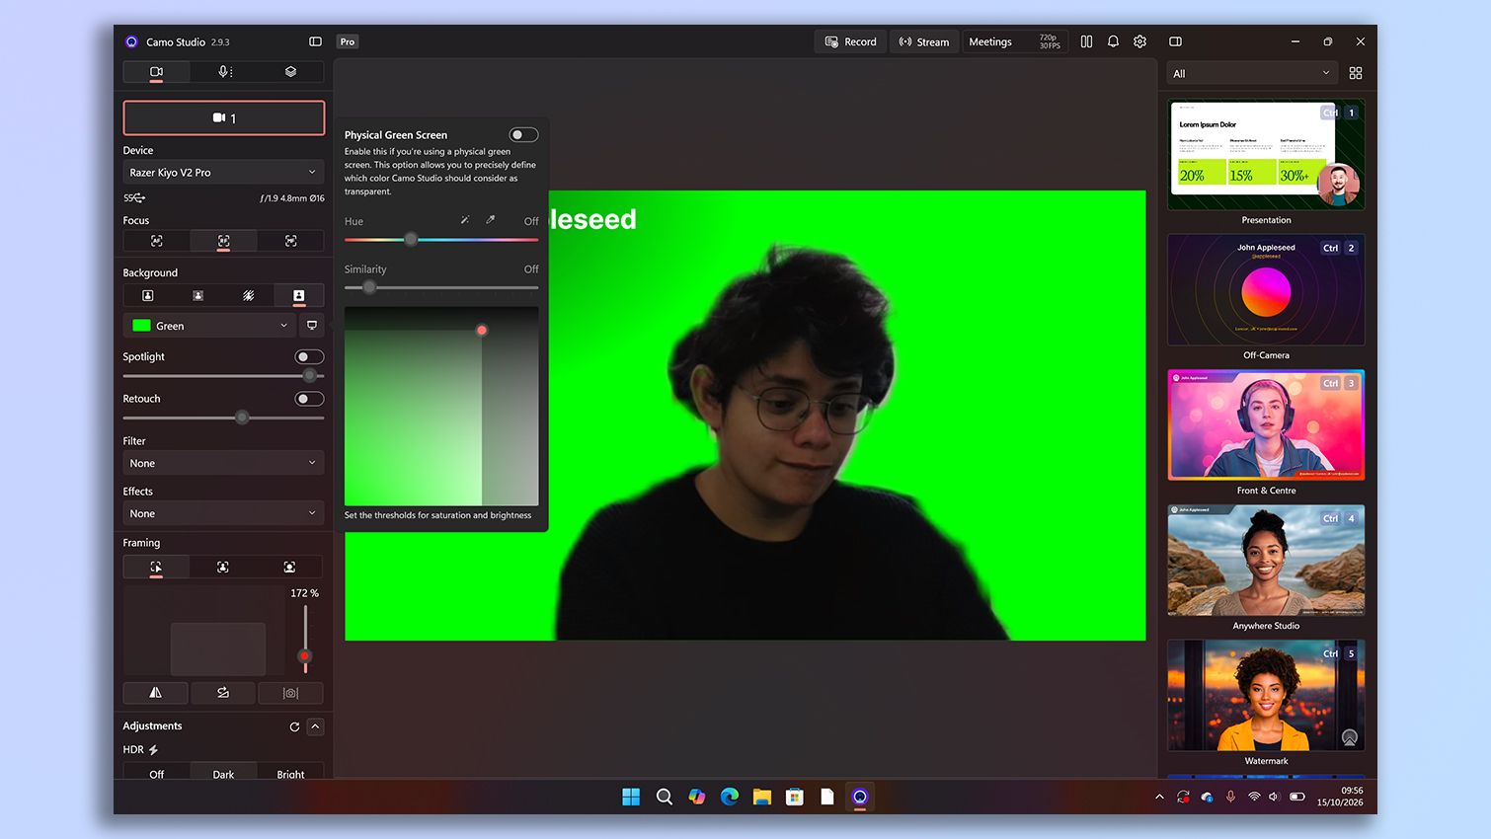This screenshot has height=839, width=1491.
Task: Click the rainbow Hue slider
Action: [441, 240]
